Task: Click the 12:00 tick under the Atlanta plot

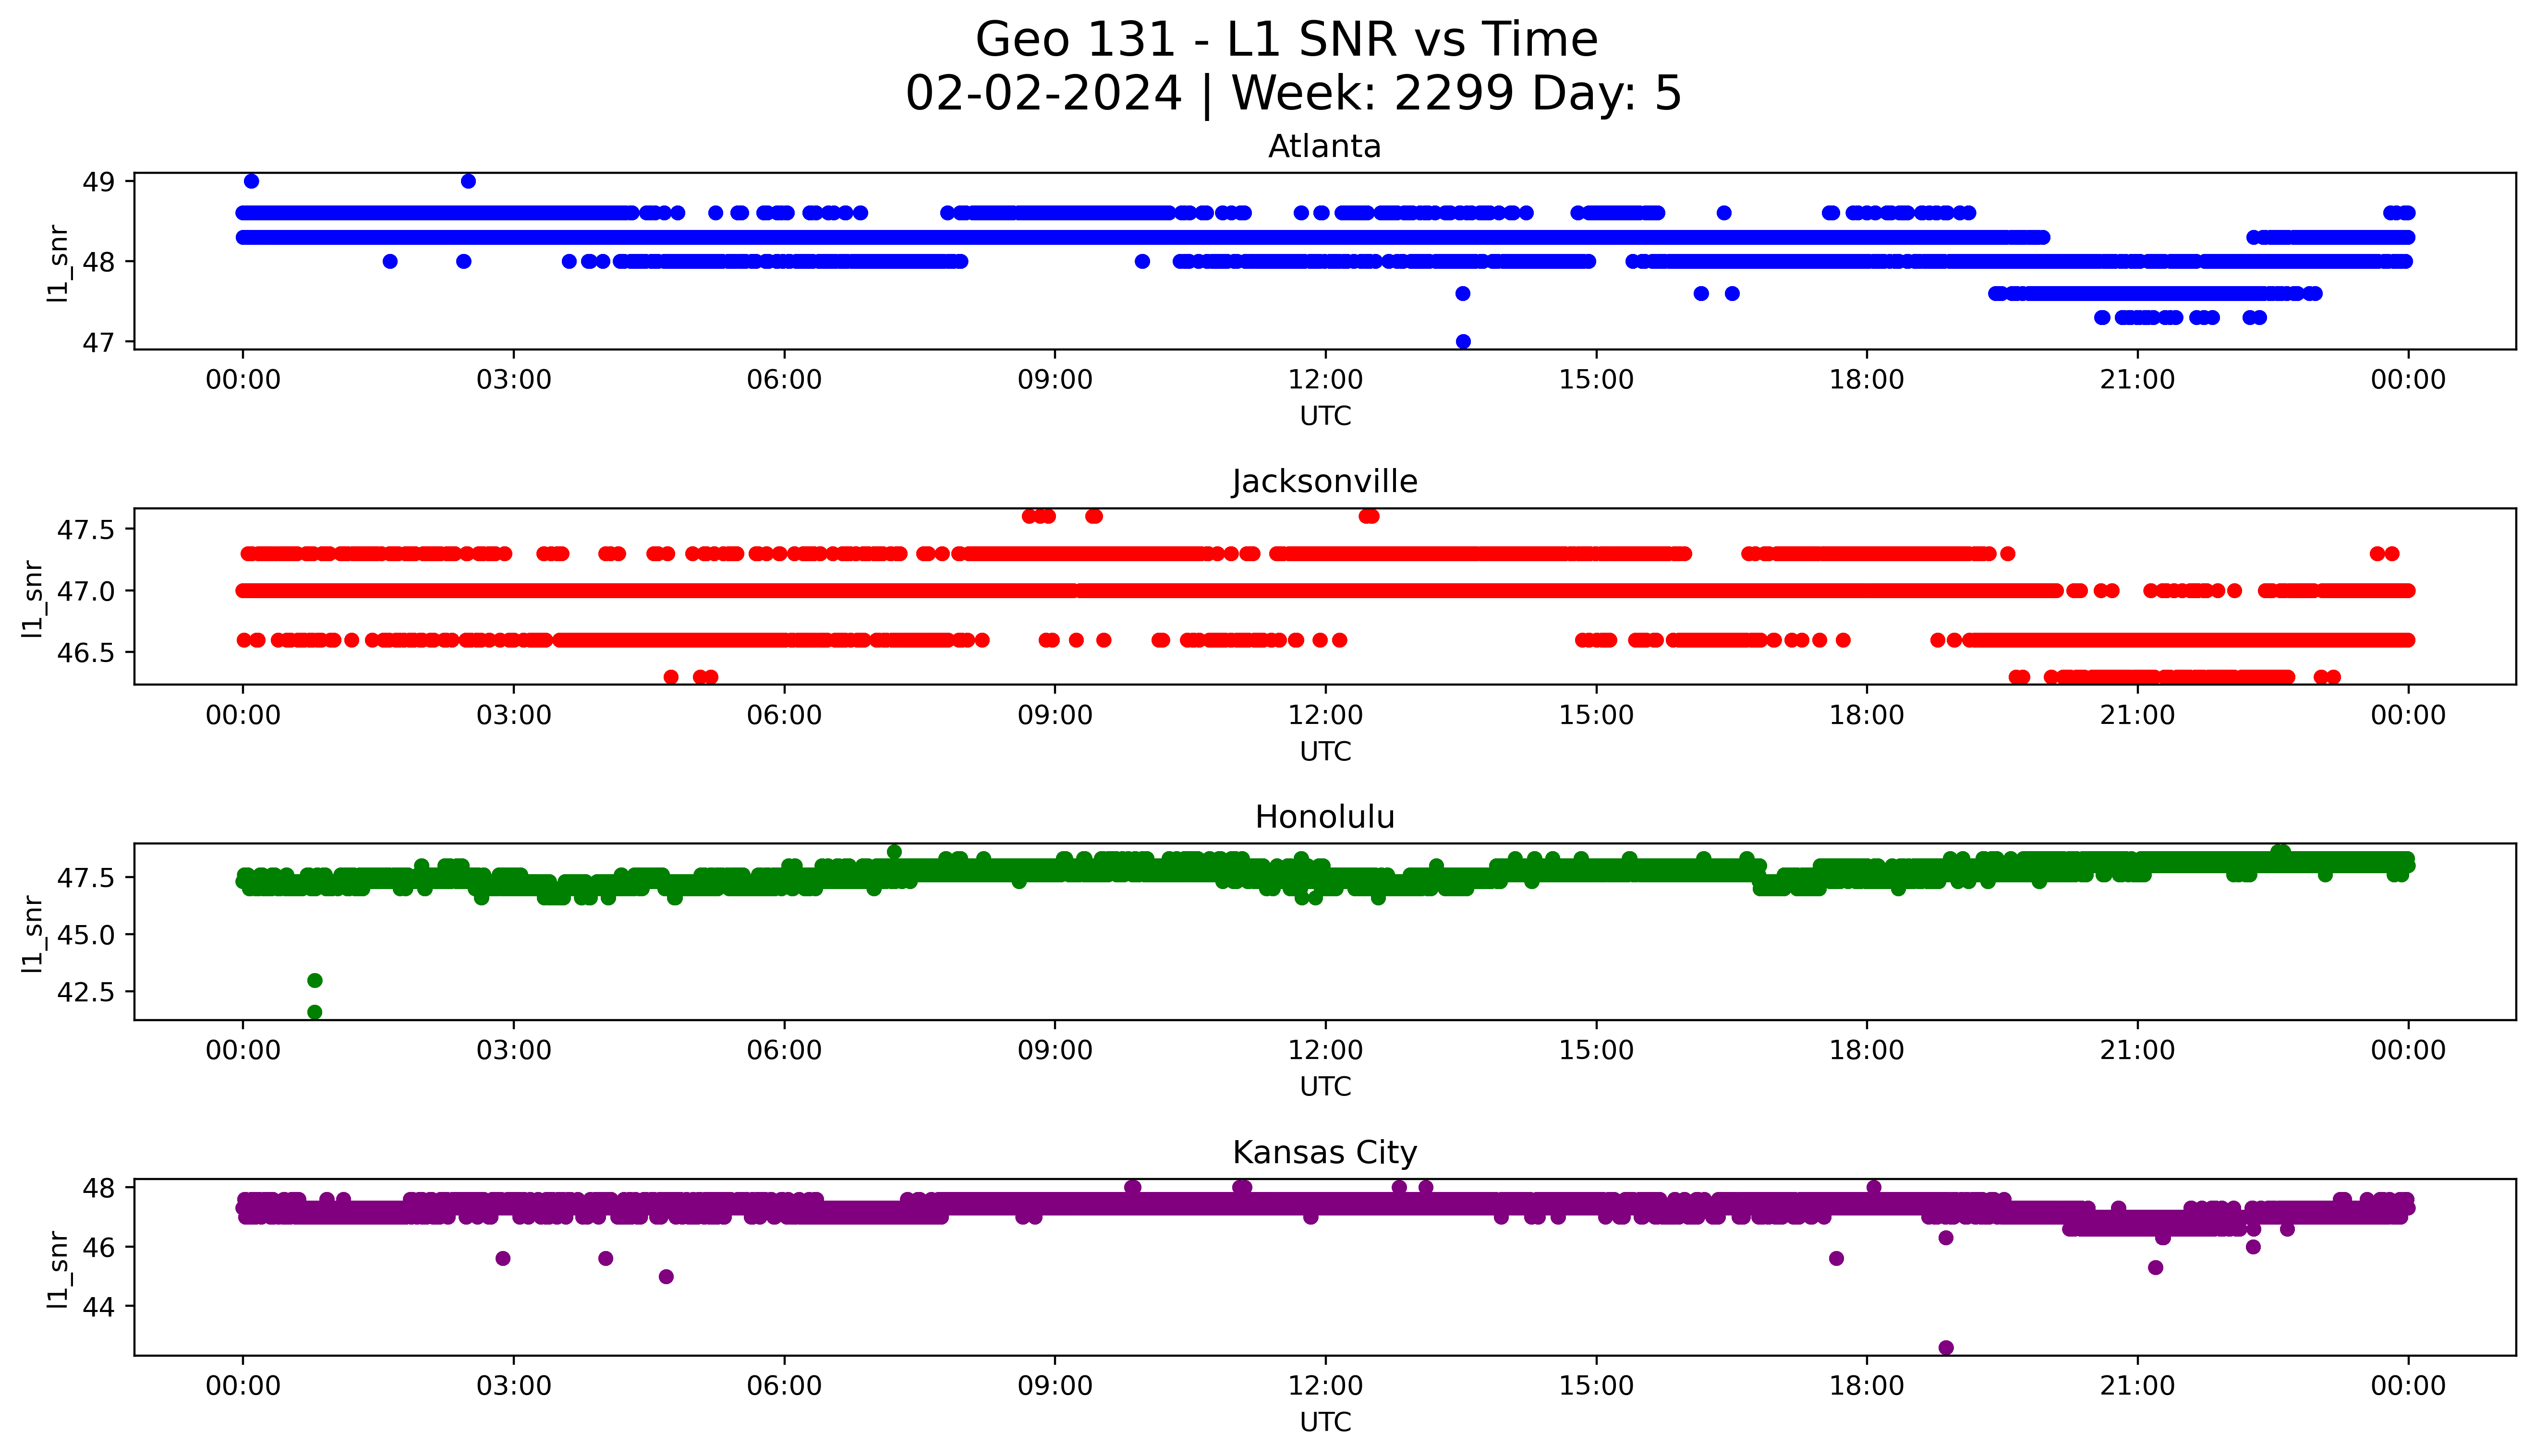Action: [x=1326, y=380]
